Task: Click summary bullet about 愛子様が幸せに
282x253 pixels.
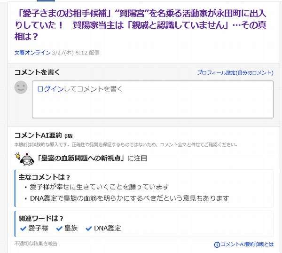Action: tap(99, 187)
